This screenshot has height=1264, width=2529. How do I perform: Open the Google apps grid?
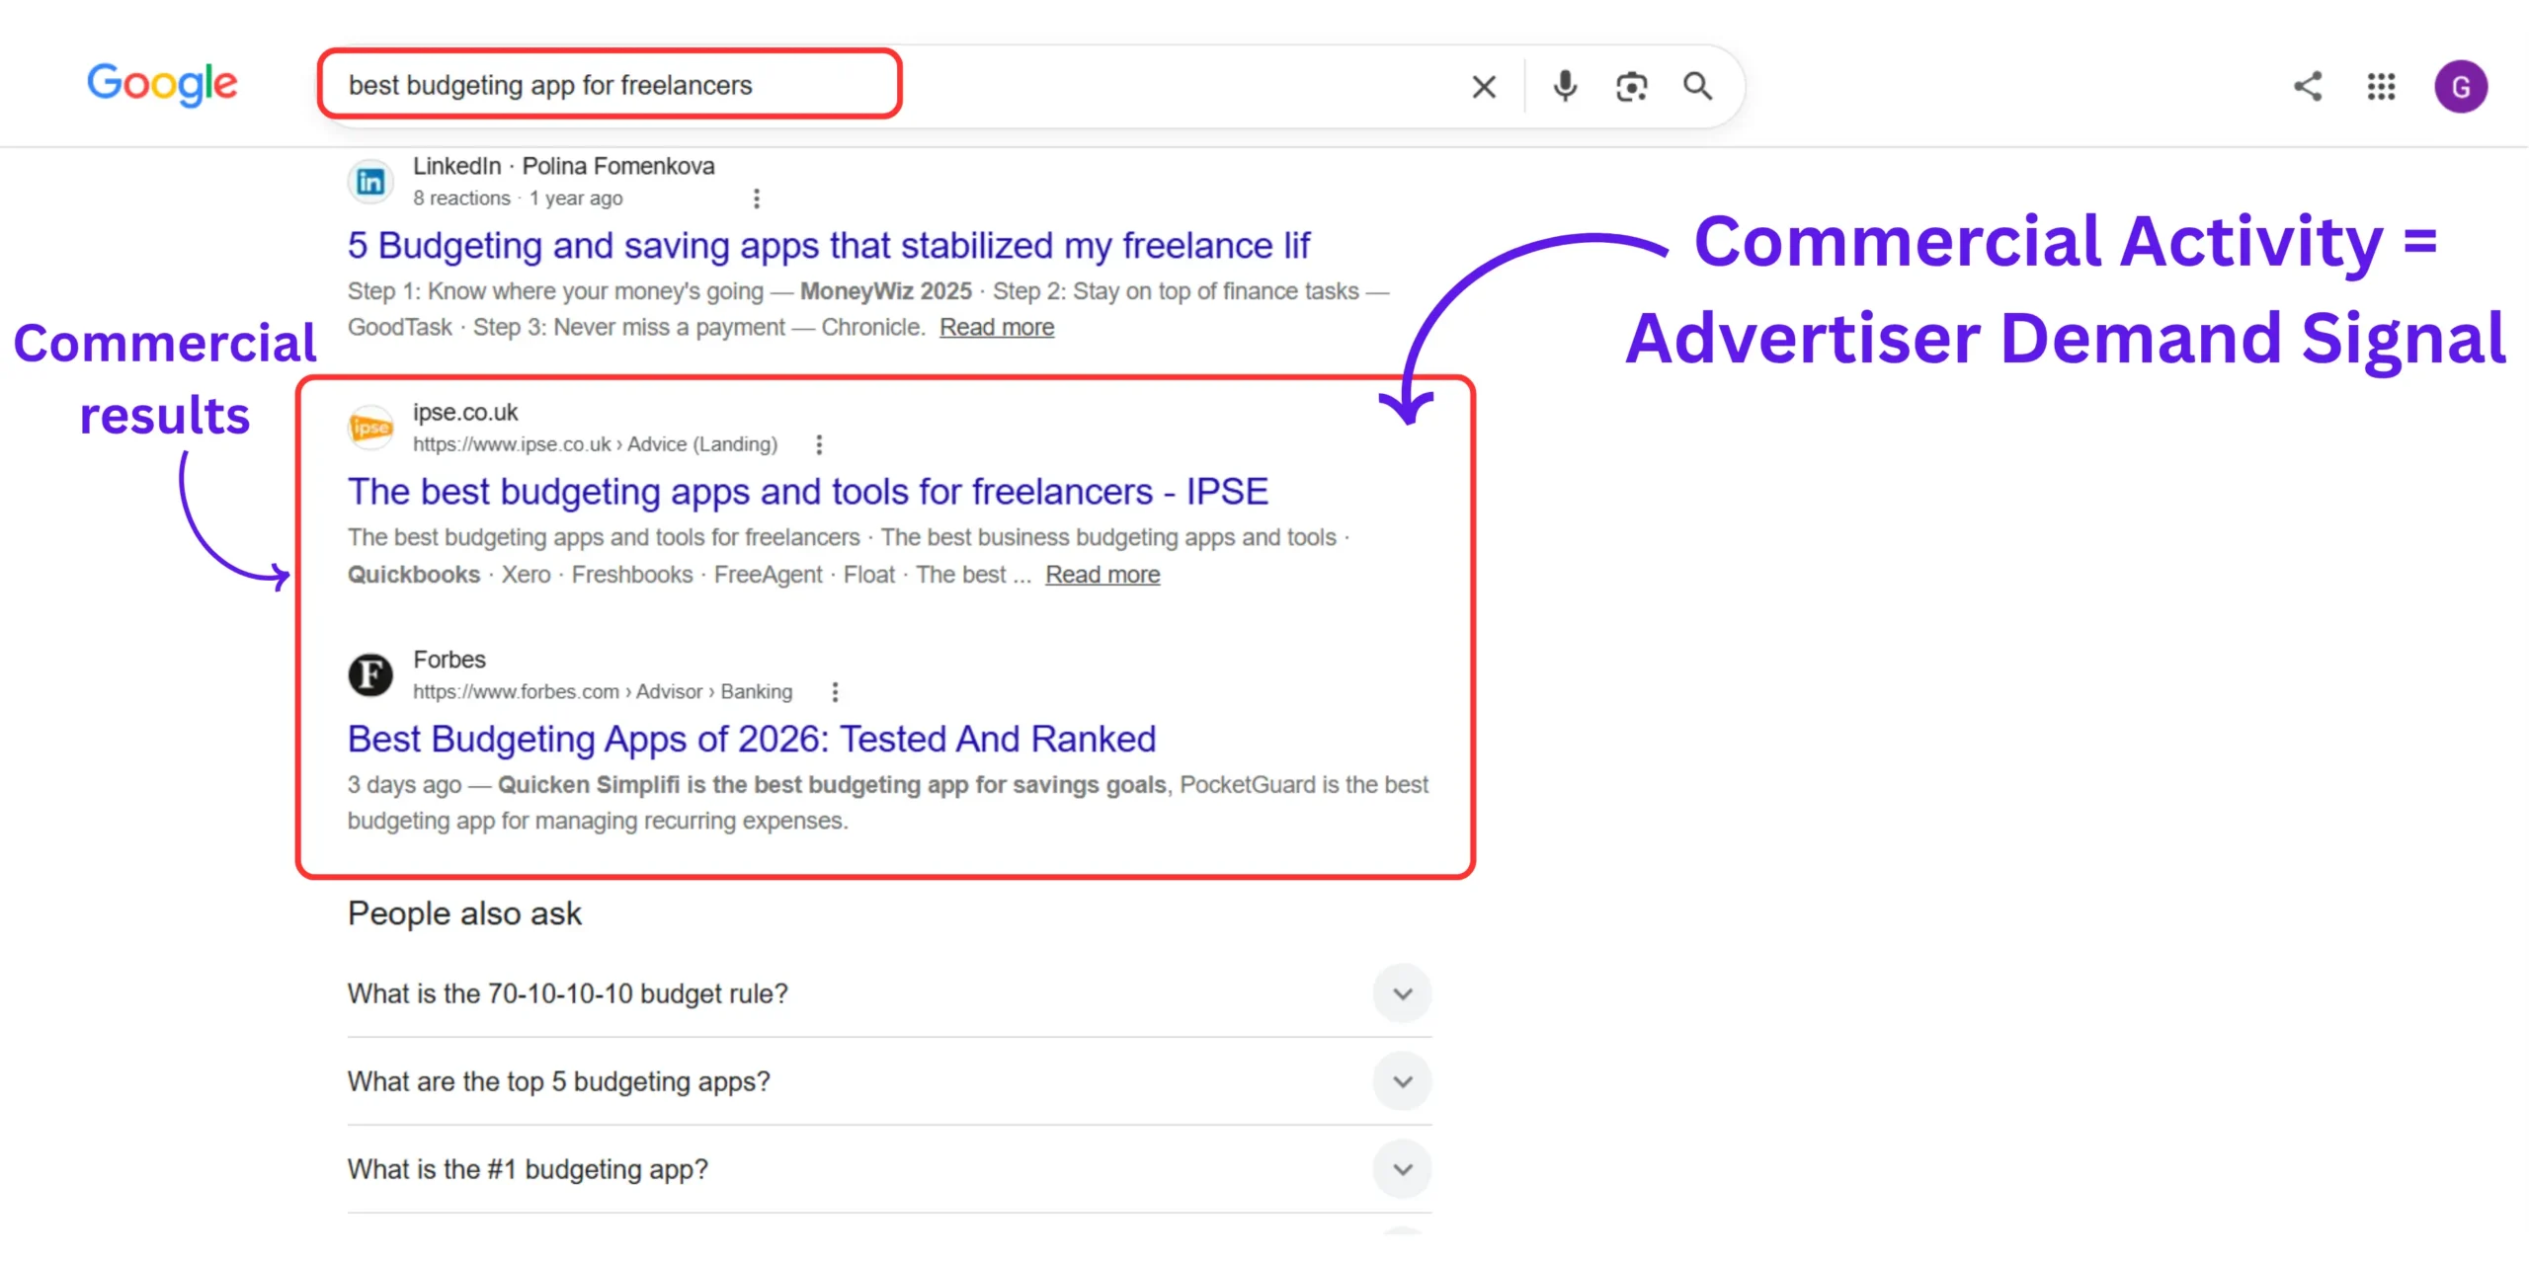coord(2381,87)
